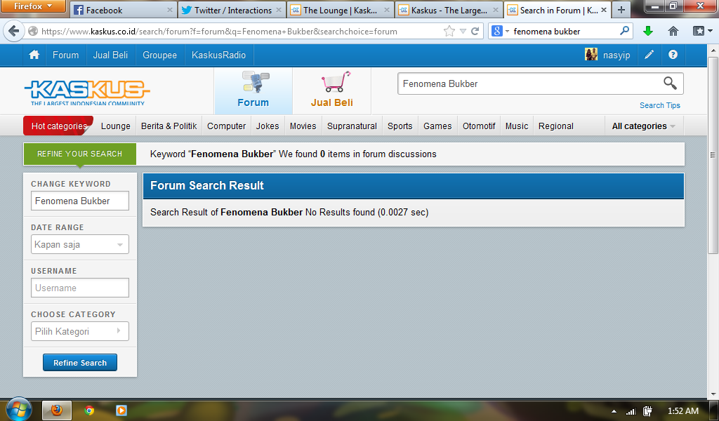Click the nasyip username link
This screenshot has height=421, width=719.
(x=616, y=55)
